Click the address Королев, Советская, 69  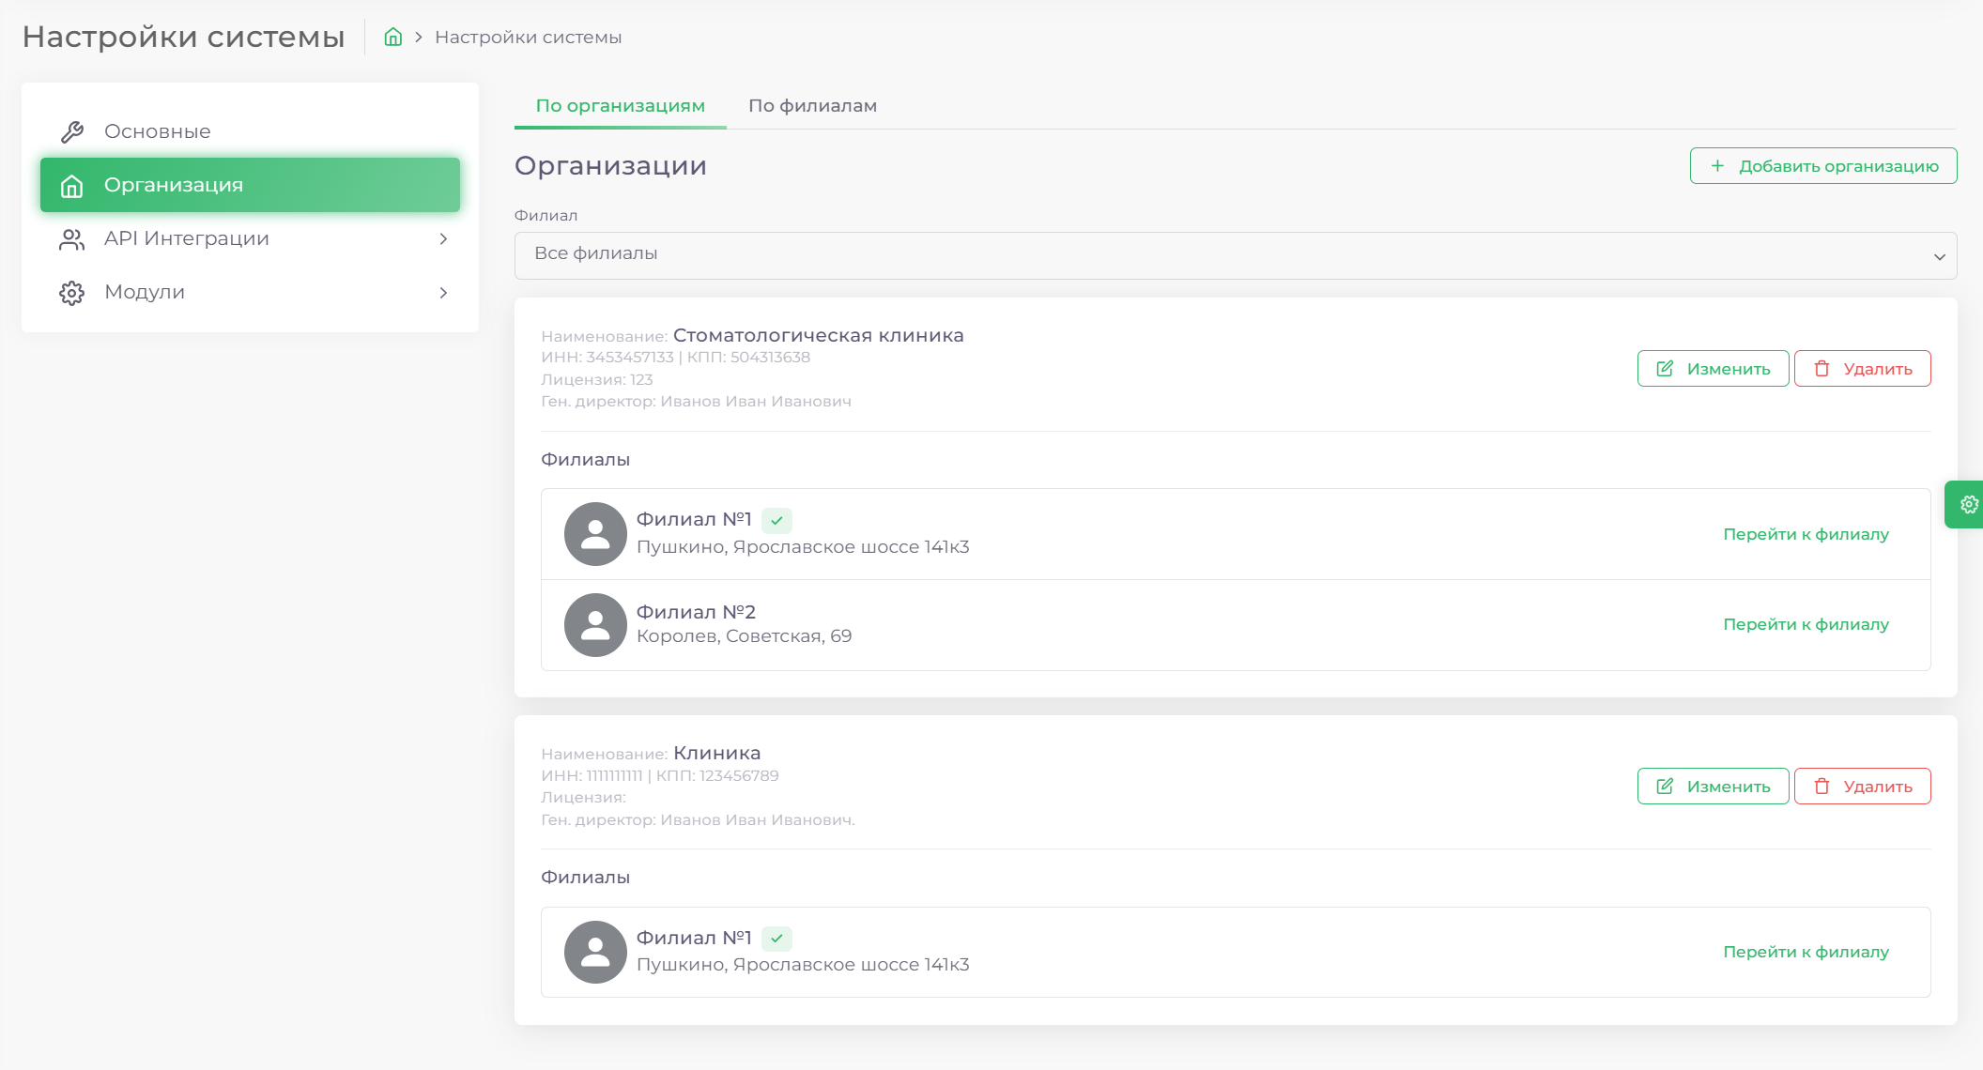tap(745, 636)
